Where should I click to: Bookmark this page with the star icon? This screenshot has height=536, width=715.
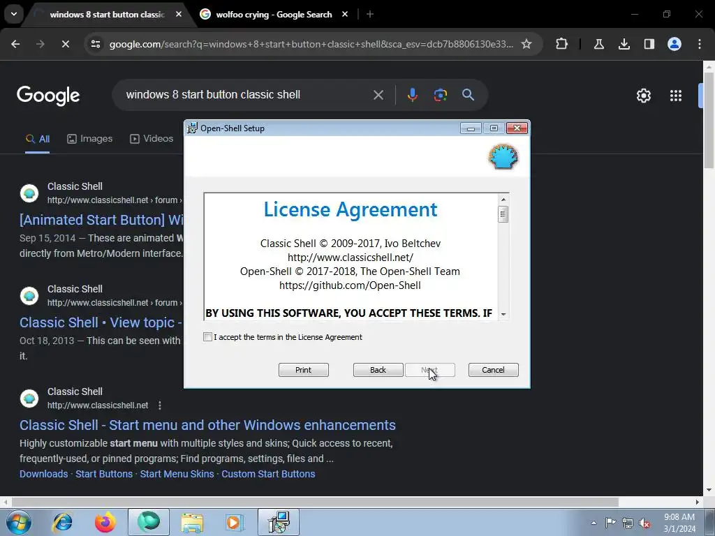(x=526, y=44)
